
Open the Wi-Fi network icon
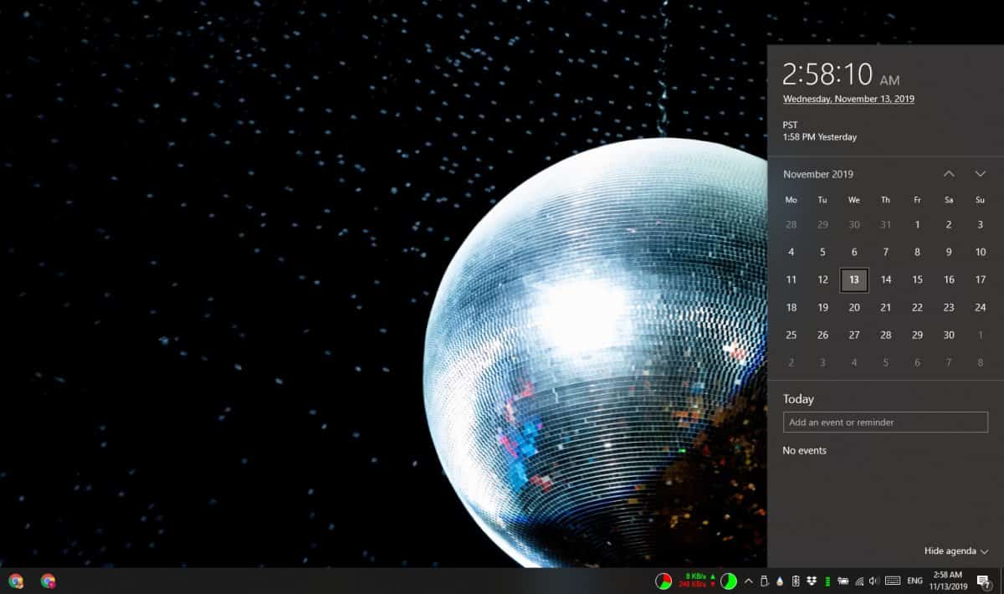coord(859,581)
